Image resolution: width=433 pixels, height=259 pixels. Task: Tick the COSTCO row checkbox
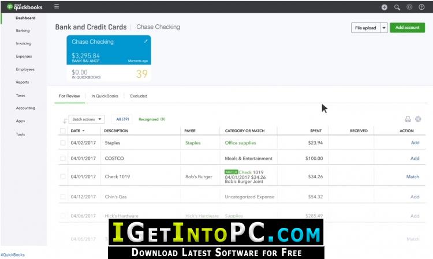pyautogui.click(x=63, y=158)
